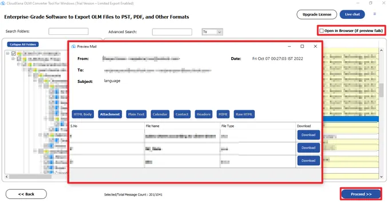Download the first attachment
The height and width of the screenshot is (208, 391).
tap(309, 135)
